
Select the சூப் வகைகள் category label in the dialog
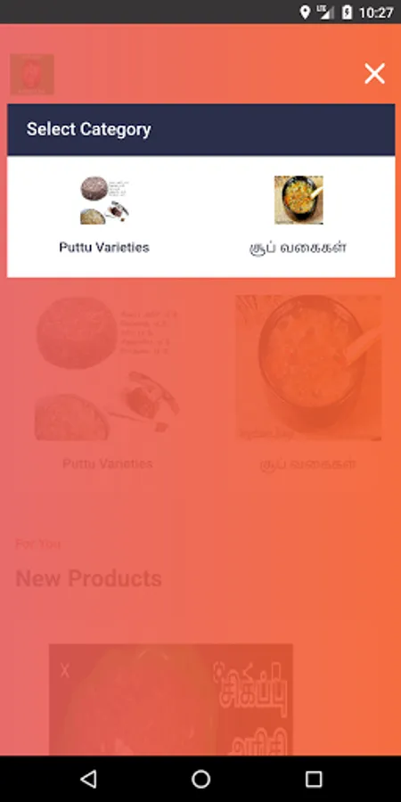click(299, 248)
